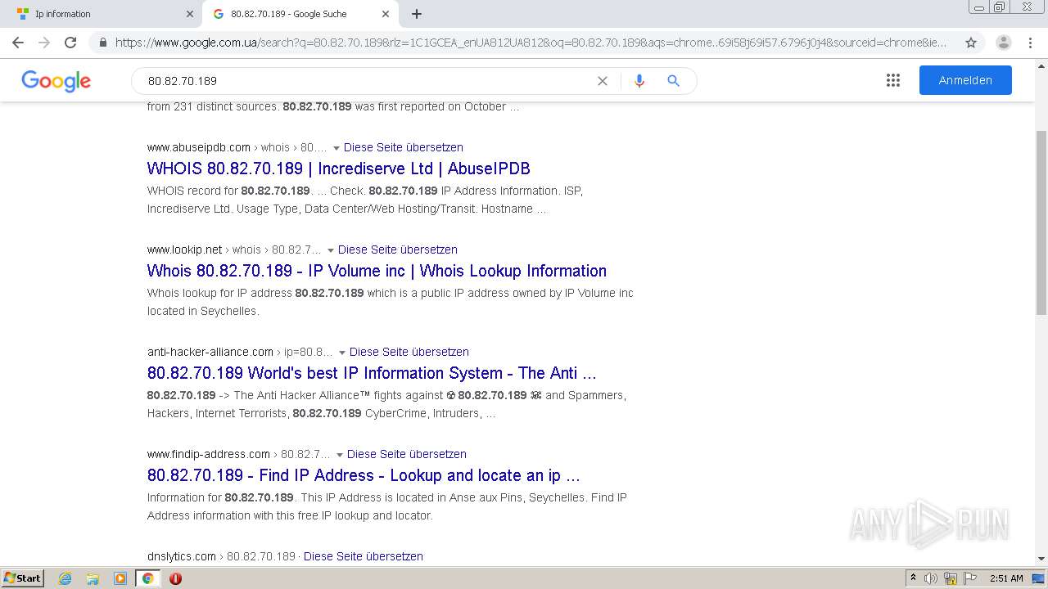Click the Chrome taskbar icon
This screenshot has width=1048, height=589.
(148, 578)
